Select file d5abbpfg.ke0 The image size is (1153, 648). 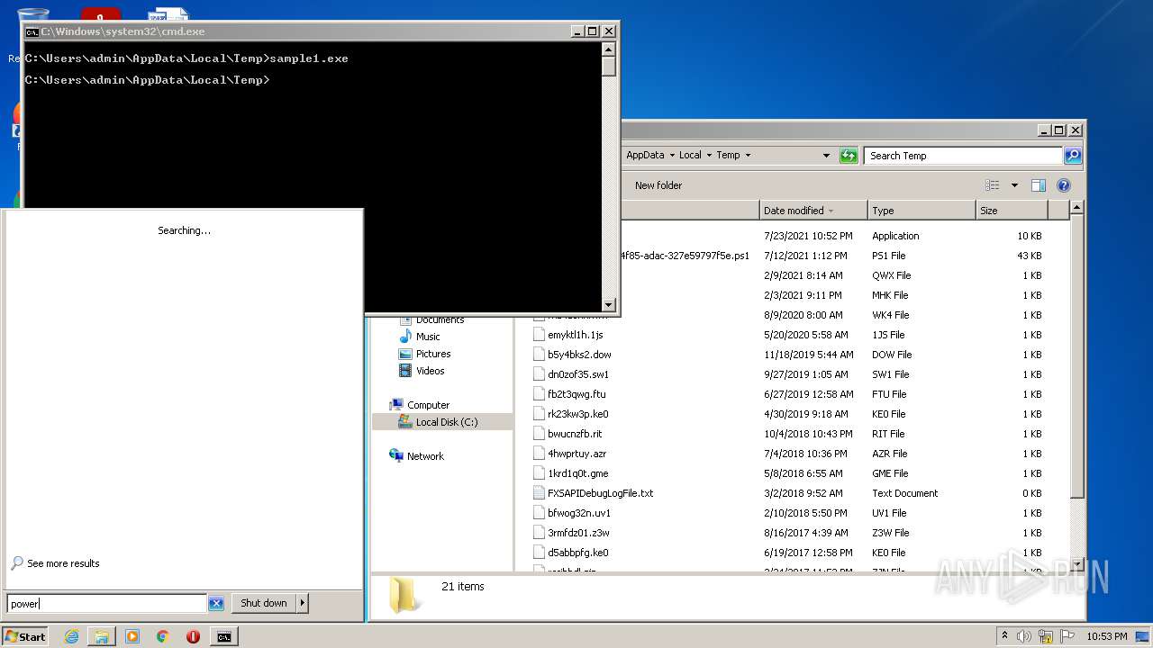(578, 553)
